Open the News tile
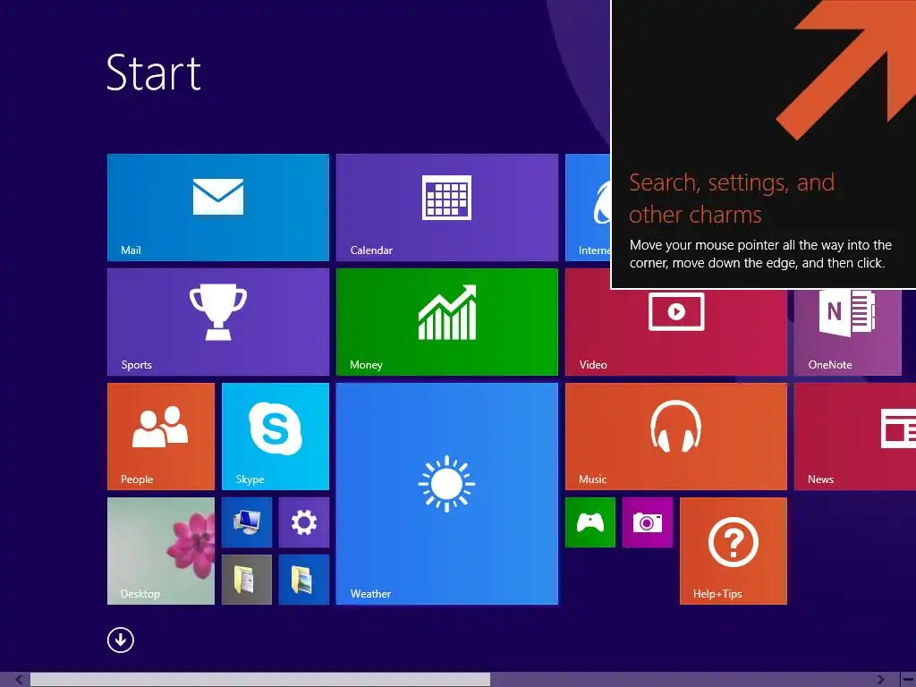Image resolution: width=916 pixels, height=687 pixels. point(855,437)
